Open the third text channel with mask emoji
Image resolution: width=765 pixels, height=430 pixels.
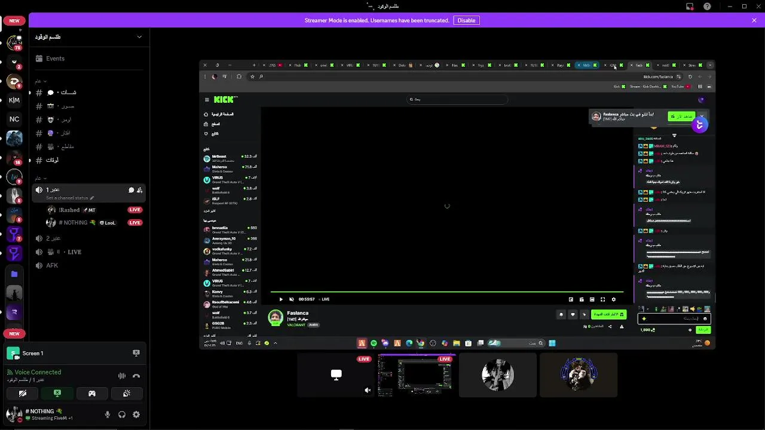pos(90,119)
